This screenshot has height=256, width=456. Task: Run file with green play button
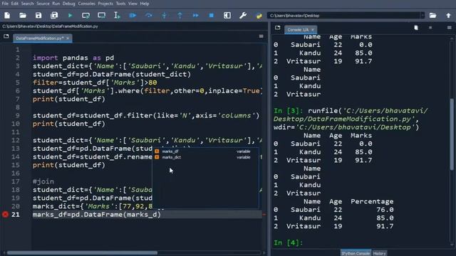coord(70,16)
